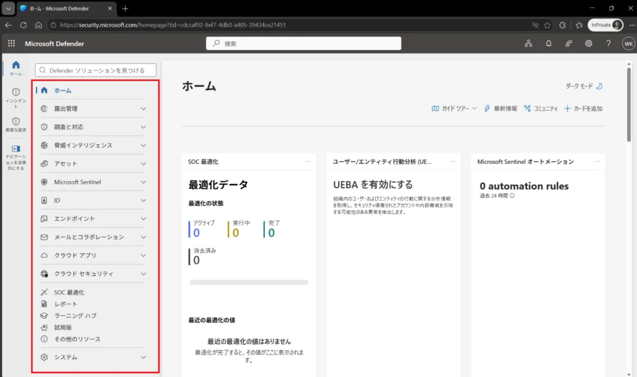Expand the クラウド アプリ chevron
This screenshot has width=637, height=377.
coord(144,255)
